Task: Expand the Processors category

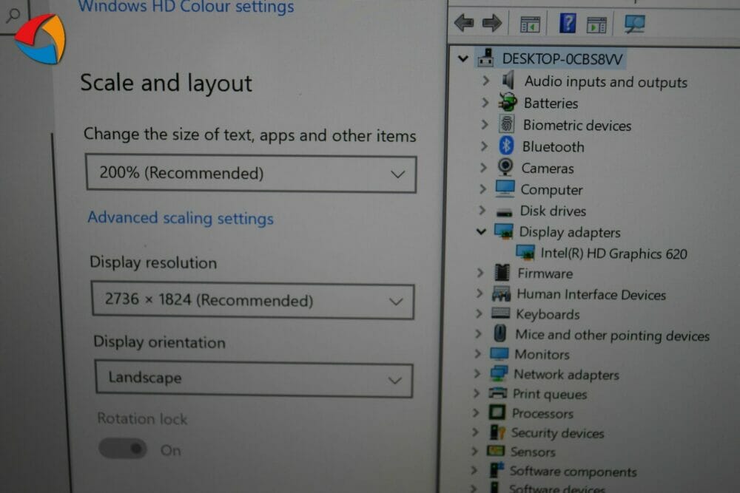Action: 476,412
